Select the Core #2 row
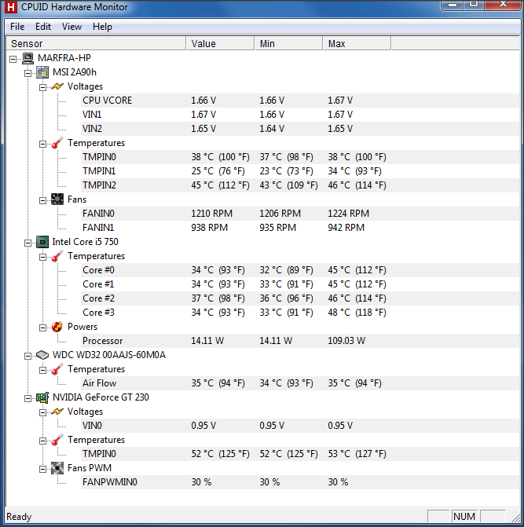The image size is (524, 527). 300,298
